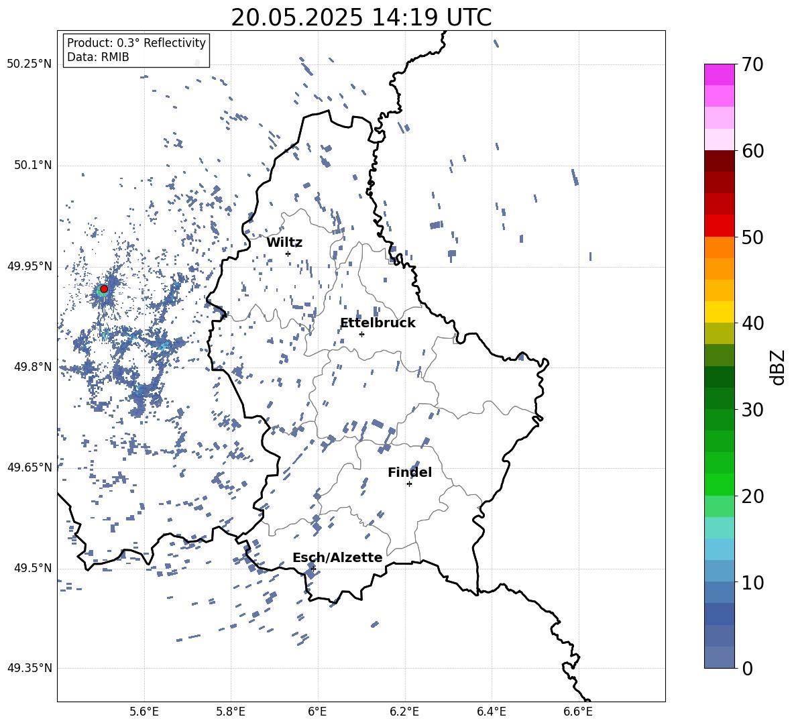Click the Ettelbruck station cross marker
This screenshot has width=794, height=725.
point(361,334)
